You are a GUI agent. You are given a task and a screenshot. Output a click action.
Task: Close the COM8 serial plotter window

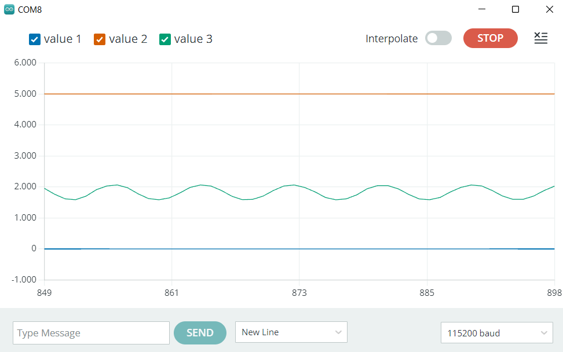(x=549, y=9)
